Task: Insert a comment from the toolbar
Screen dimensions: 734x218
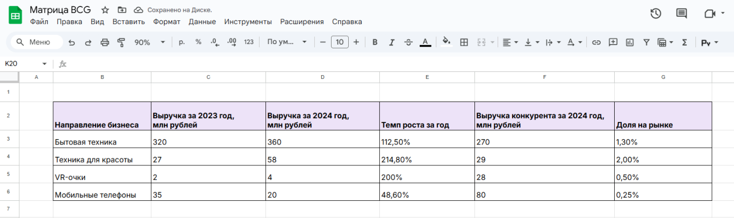Action: pyautogui.click(x=613, y=42)
